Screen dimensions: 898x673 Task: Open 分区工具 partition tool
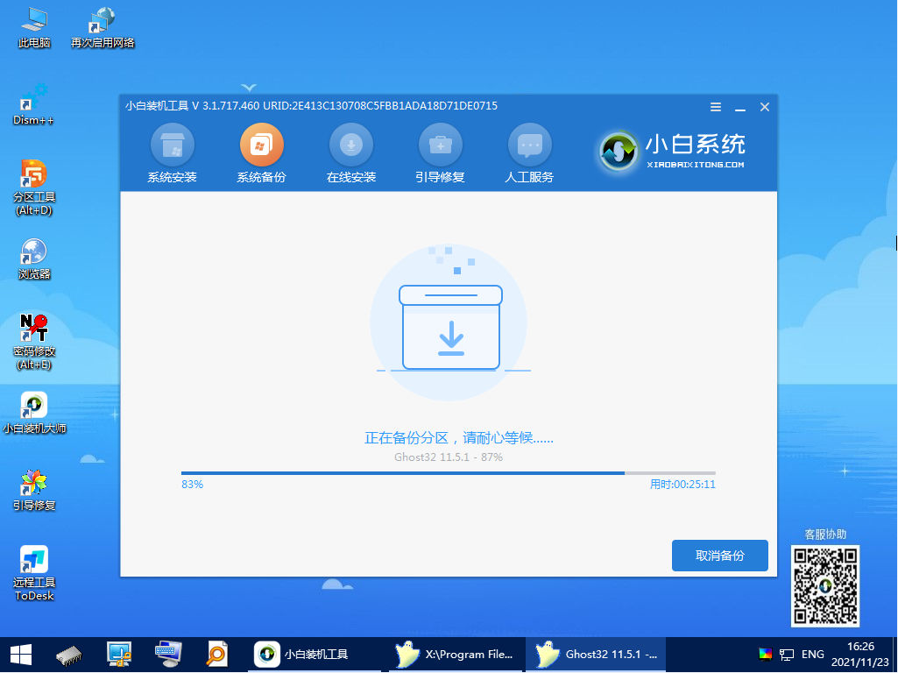pos(32,180)
